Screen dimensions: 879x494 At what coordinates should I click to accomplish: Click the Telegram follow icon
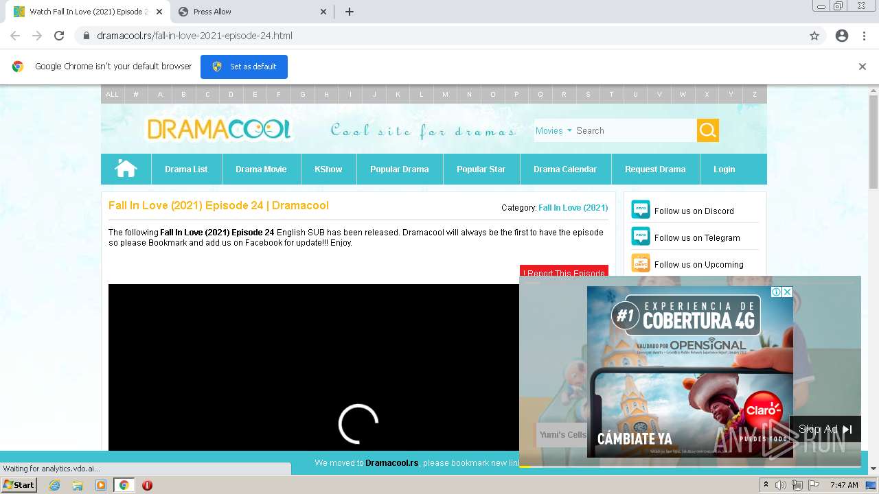(x=641, y=237)
